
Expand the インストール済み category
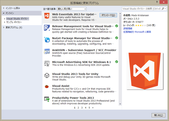point(4,8)
